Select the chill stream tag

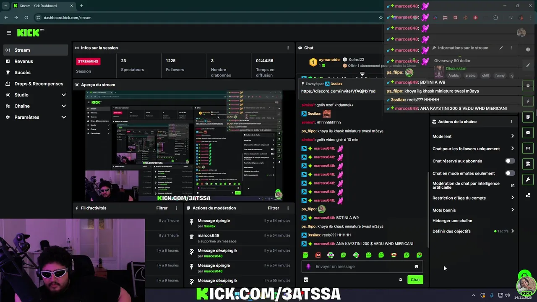pos(485,75)
